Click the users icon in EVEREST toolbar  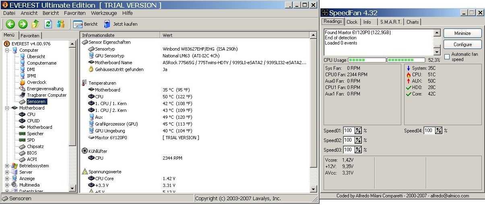click(60, 24)
